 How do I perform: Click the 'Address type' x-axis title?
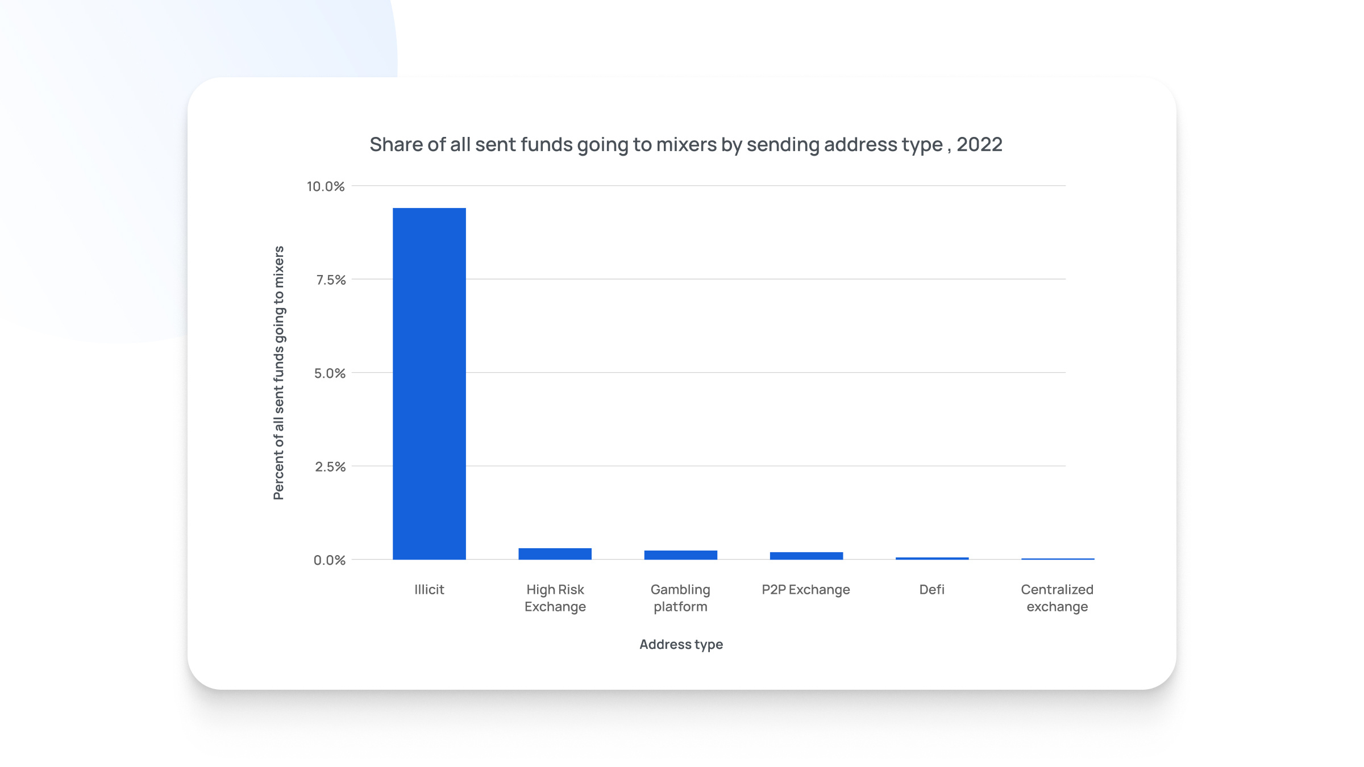681,644
